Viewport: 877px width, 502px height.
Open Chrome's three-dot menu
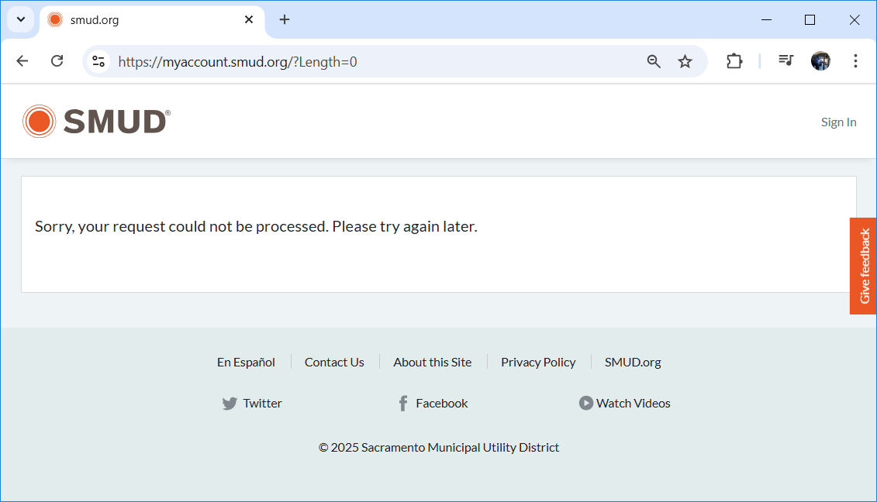[x=855, y=61]
